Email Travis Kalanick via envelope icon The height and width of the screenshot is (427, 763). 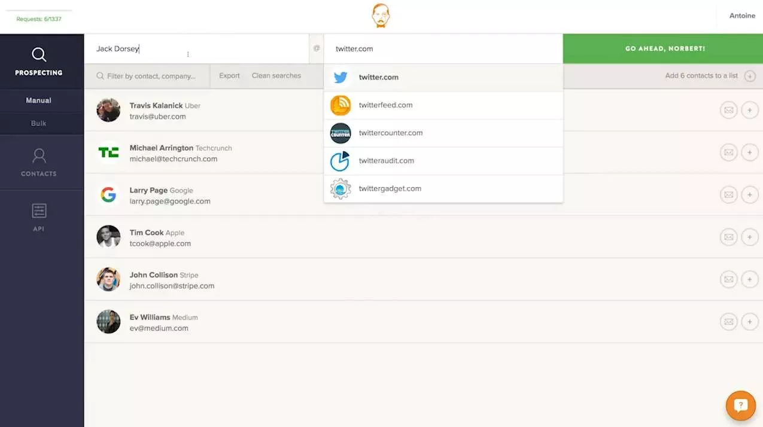(x=728, y=110)
